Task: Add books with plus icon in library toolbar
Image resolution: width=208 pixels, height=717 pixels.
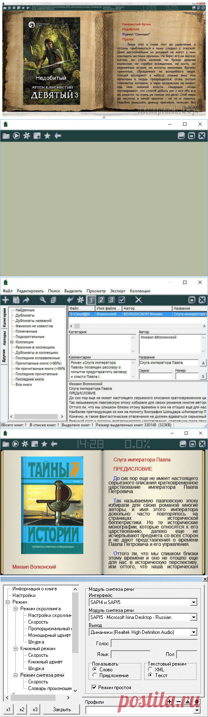Action: (6, 299)
